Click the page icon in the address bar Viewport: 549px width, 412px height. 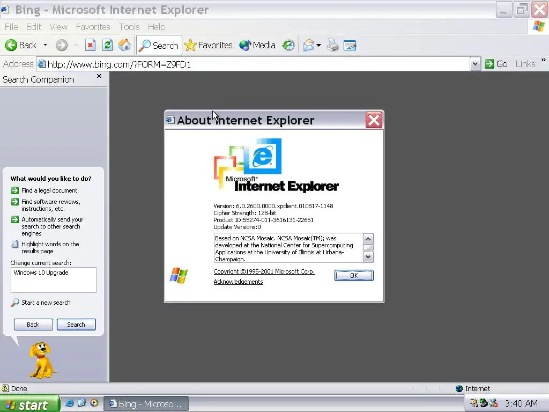[42, 64]
